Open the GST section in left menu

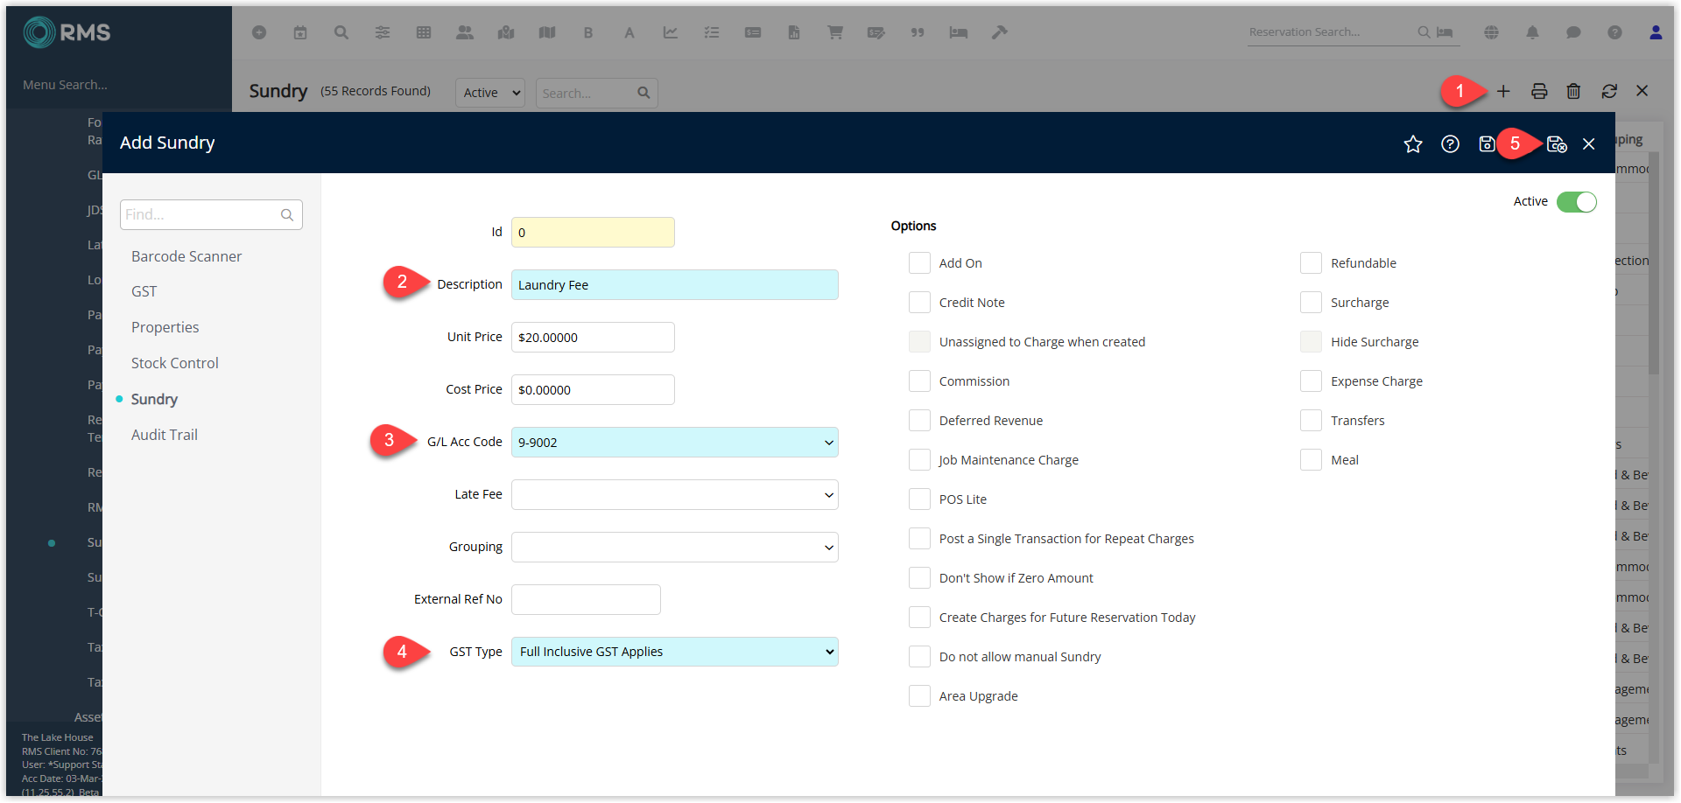(144, 291)
